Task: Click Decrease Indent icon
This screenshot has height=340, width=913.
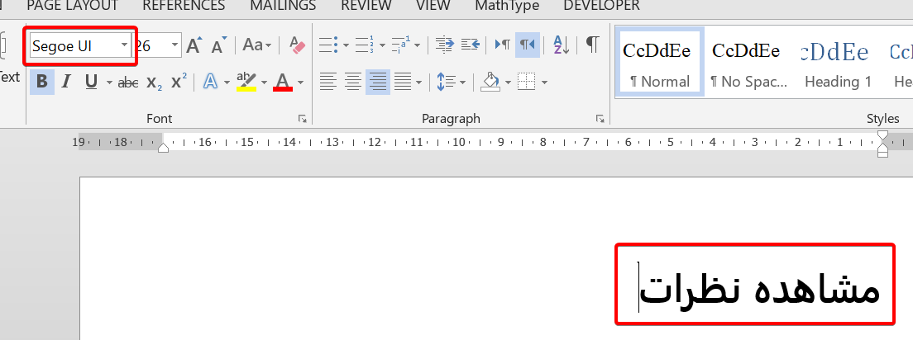Action: [445, 45]
